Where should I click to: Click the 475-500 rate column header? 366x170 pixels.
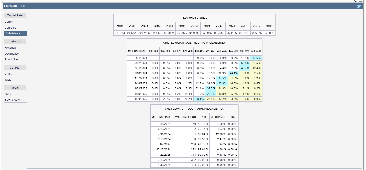pos(233,51)
